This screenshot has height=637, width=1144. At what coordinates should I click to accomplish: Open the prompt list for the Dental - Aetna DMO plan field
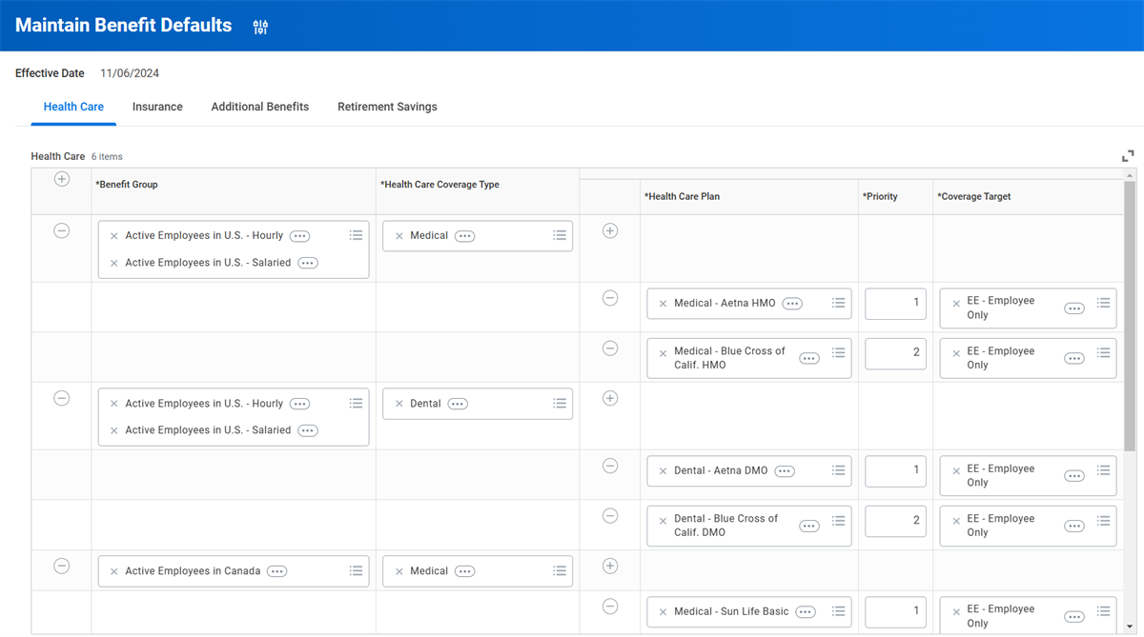coord(839,470)
